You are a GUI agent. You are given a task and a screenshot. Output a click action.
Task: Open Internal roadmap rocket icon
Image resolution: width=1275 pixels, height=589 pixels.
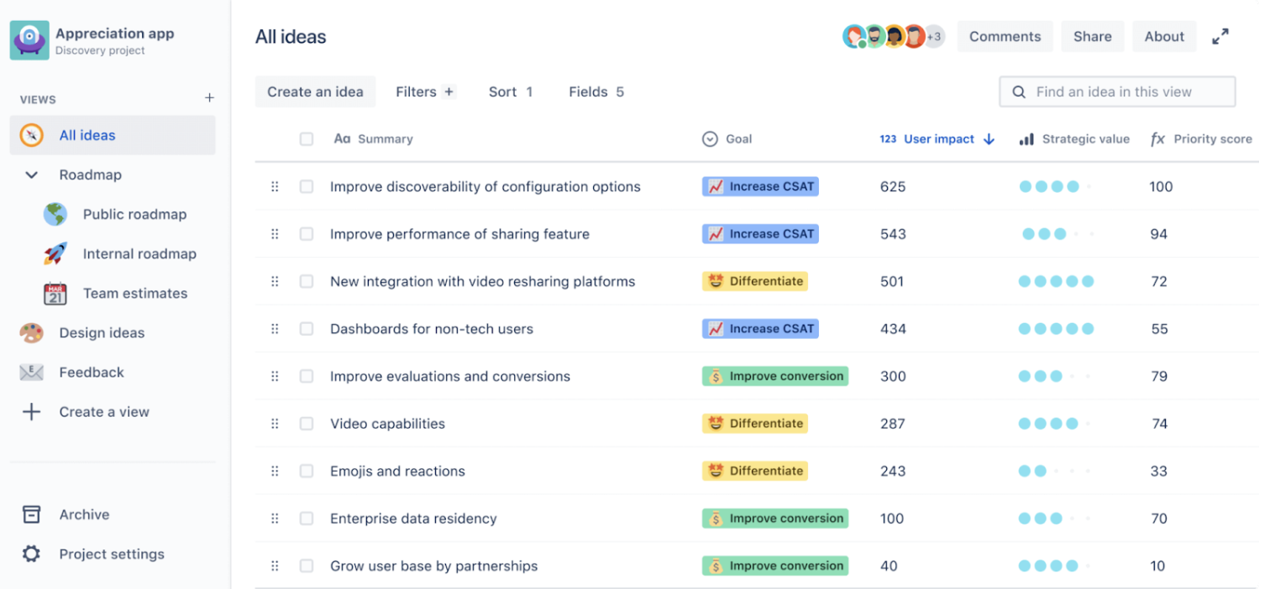coord(55,253)
